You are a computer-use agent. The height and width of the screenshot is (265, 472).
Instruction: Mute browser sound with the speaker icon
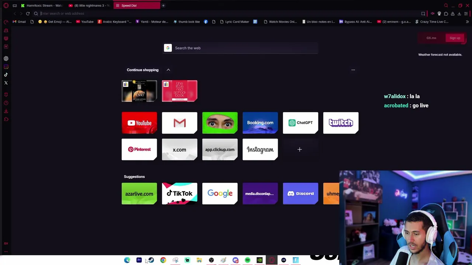pos(433,14)
